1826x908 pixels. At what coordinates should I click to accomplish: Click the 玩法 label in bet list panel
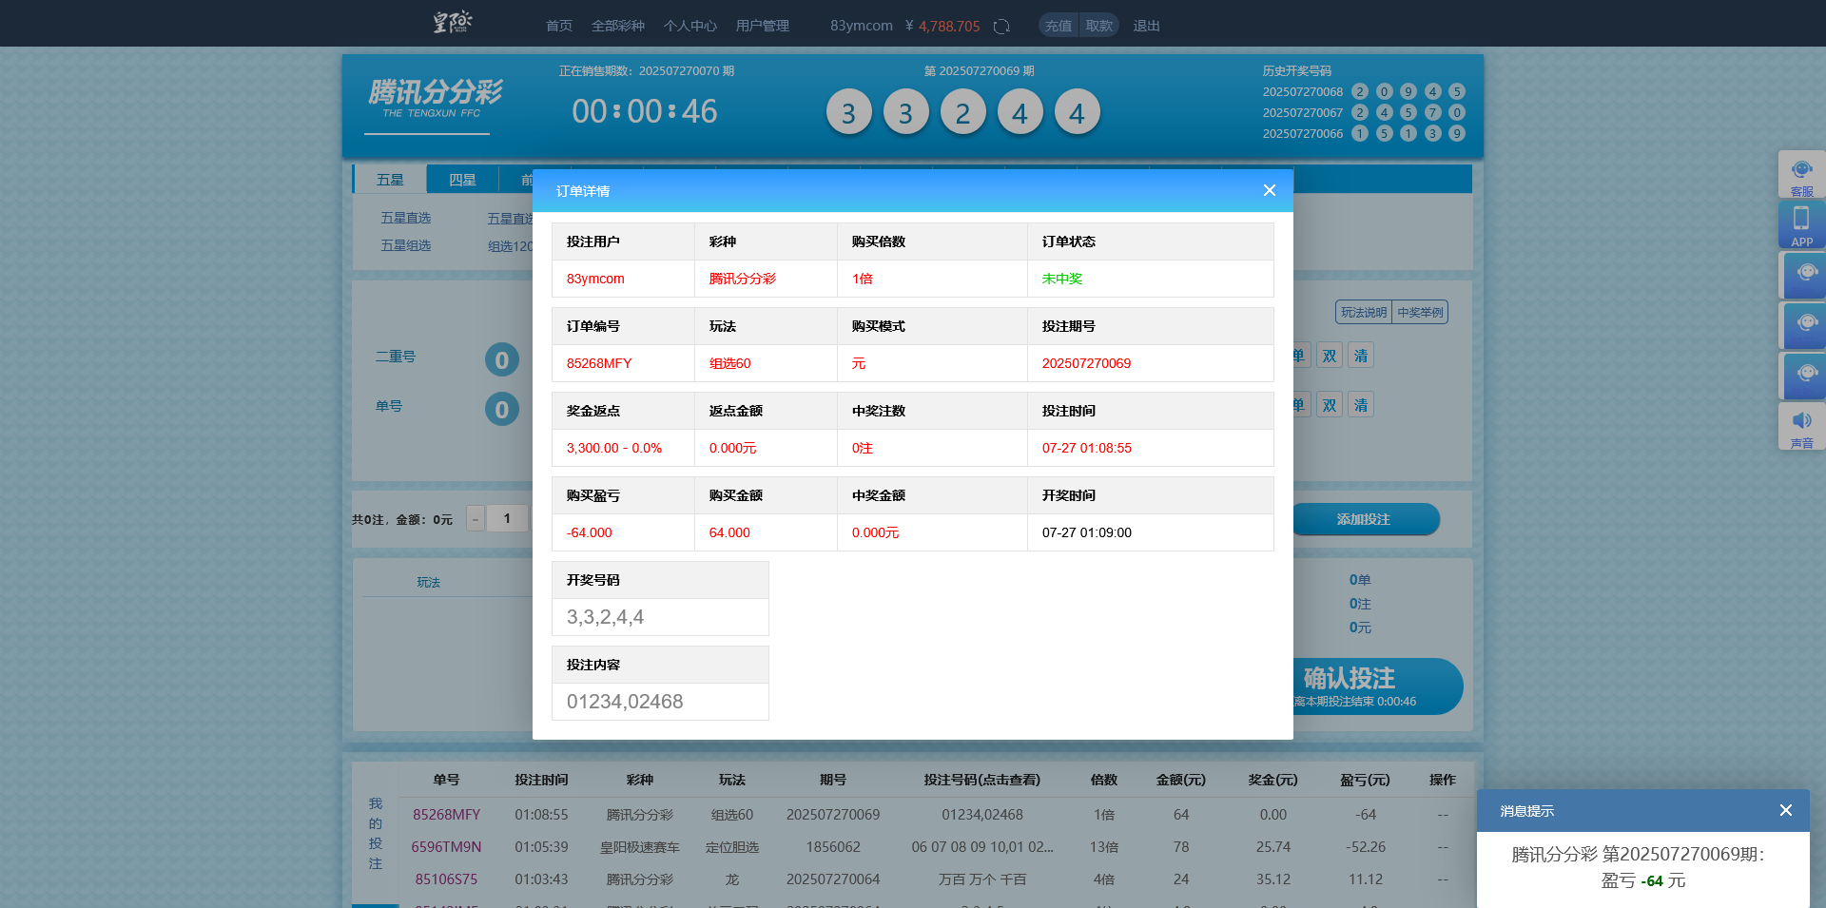click(429, 582)
